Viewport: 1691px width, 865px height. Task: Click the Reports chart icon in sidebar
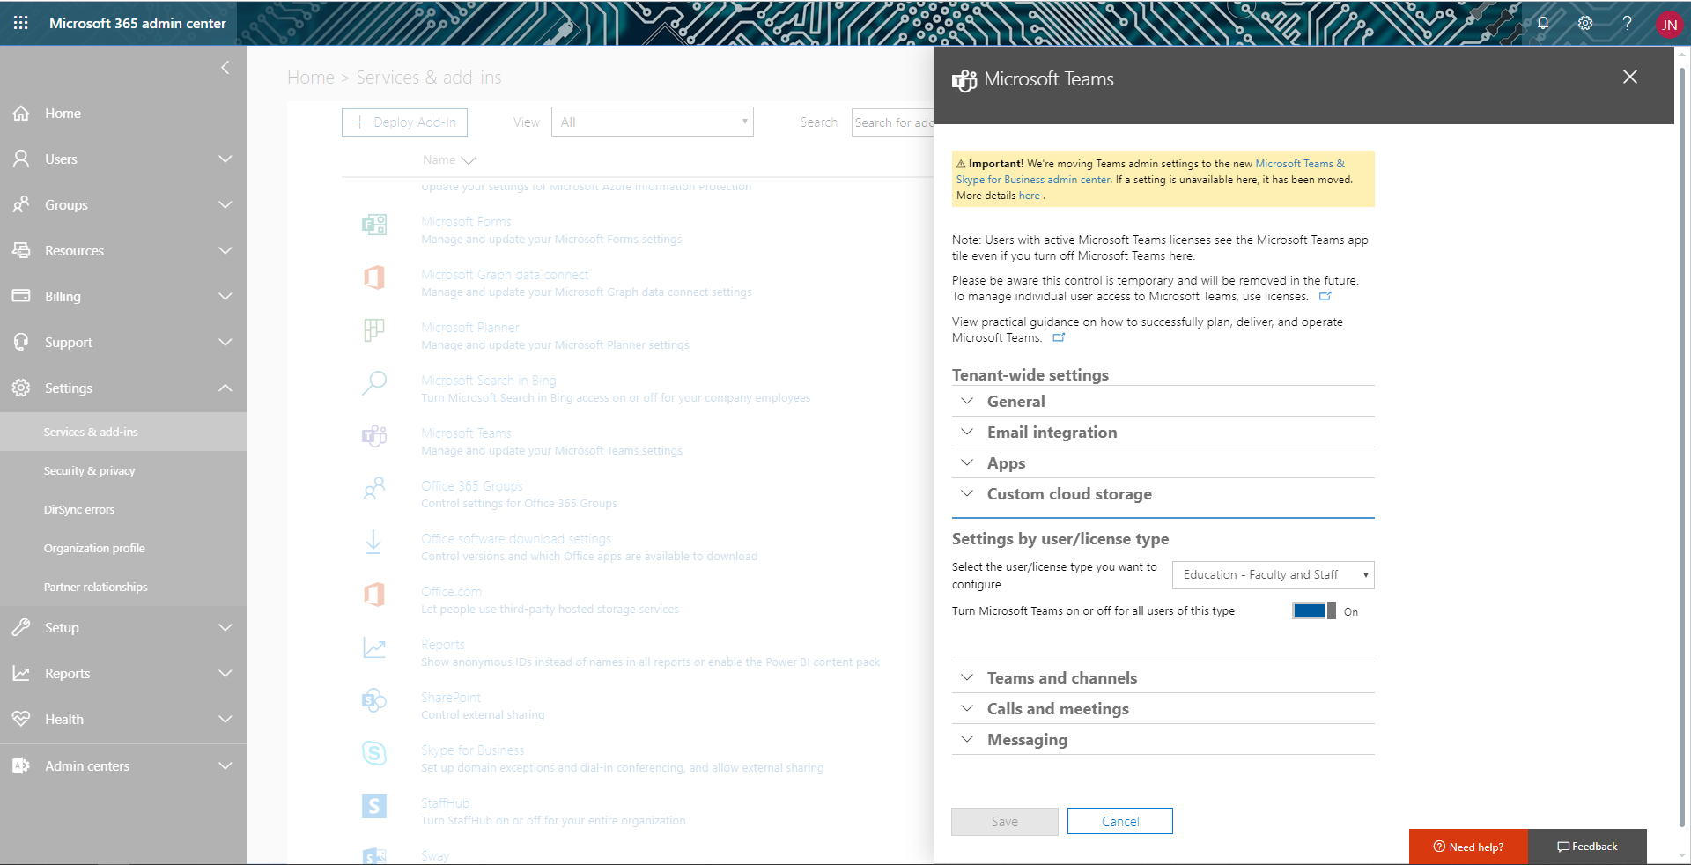[21, 673]
